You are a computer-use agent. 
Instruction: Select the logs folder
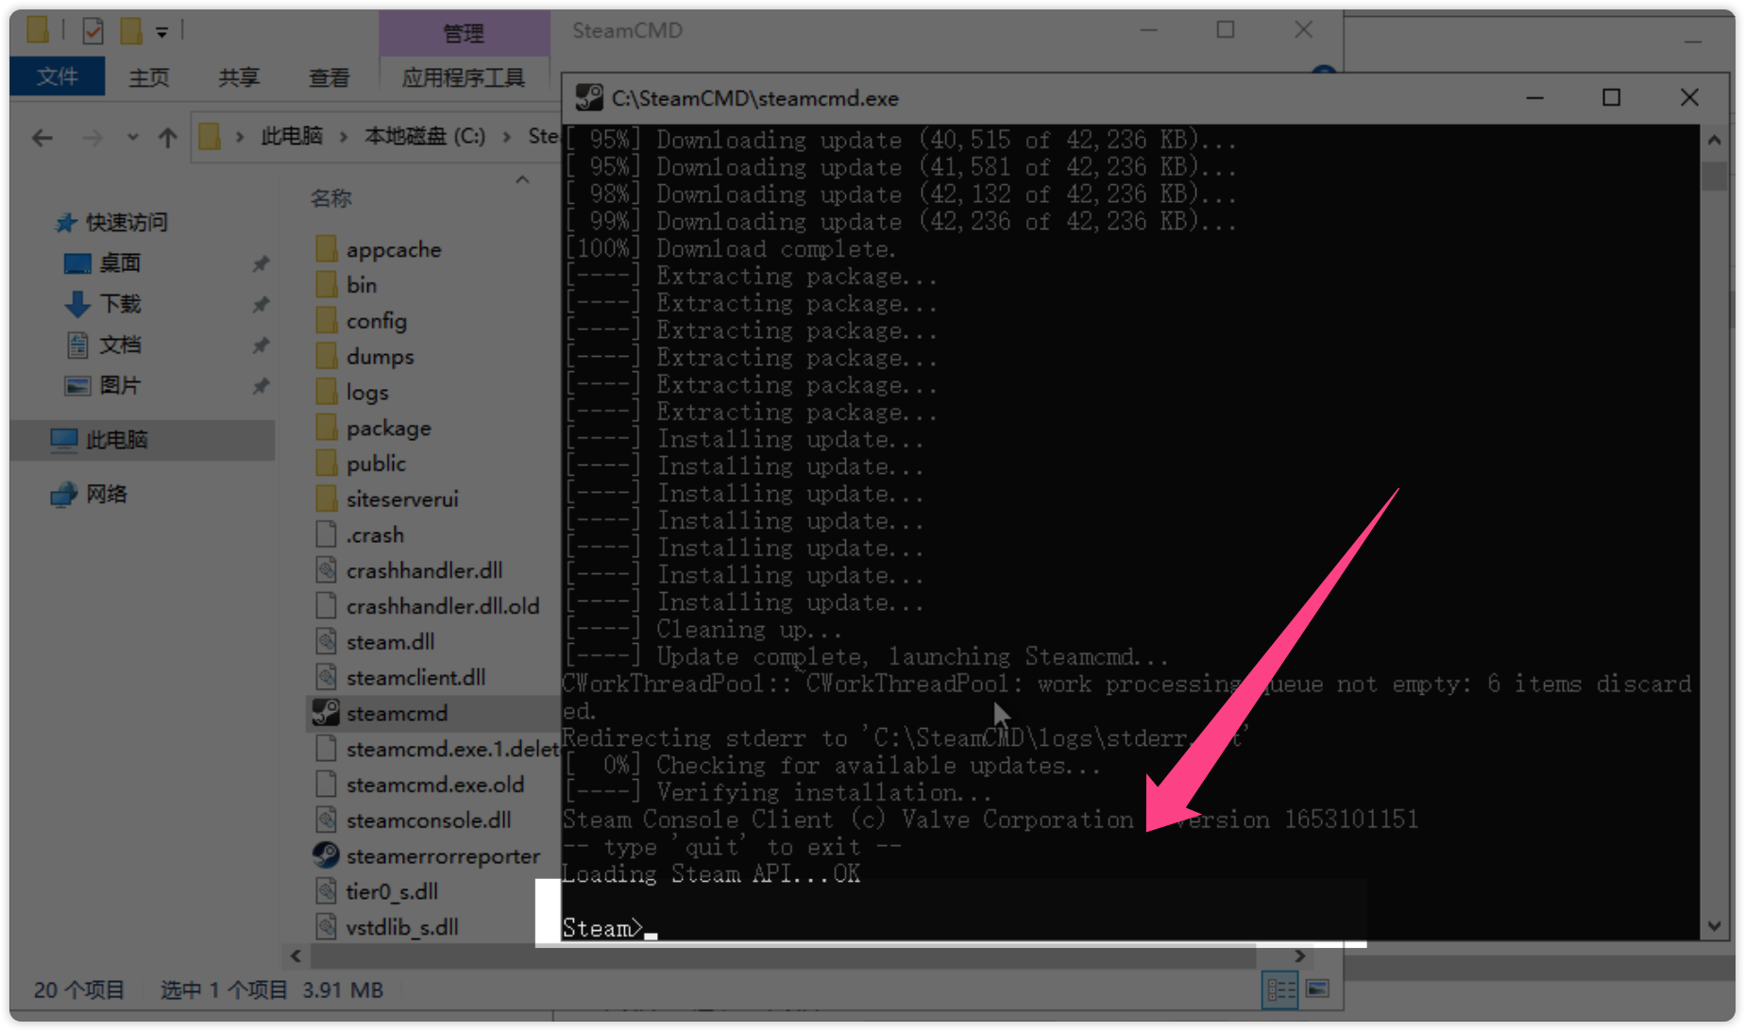(x=366, y=392)
